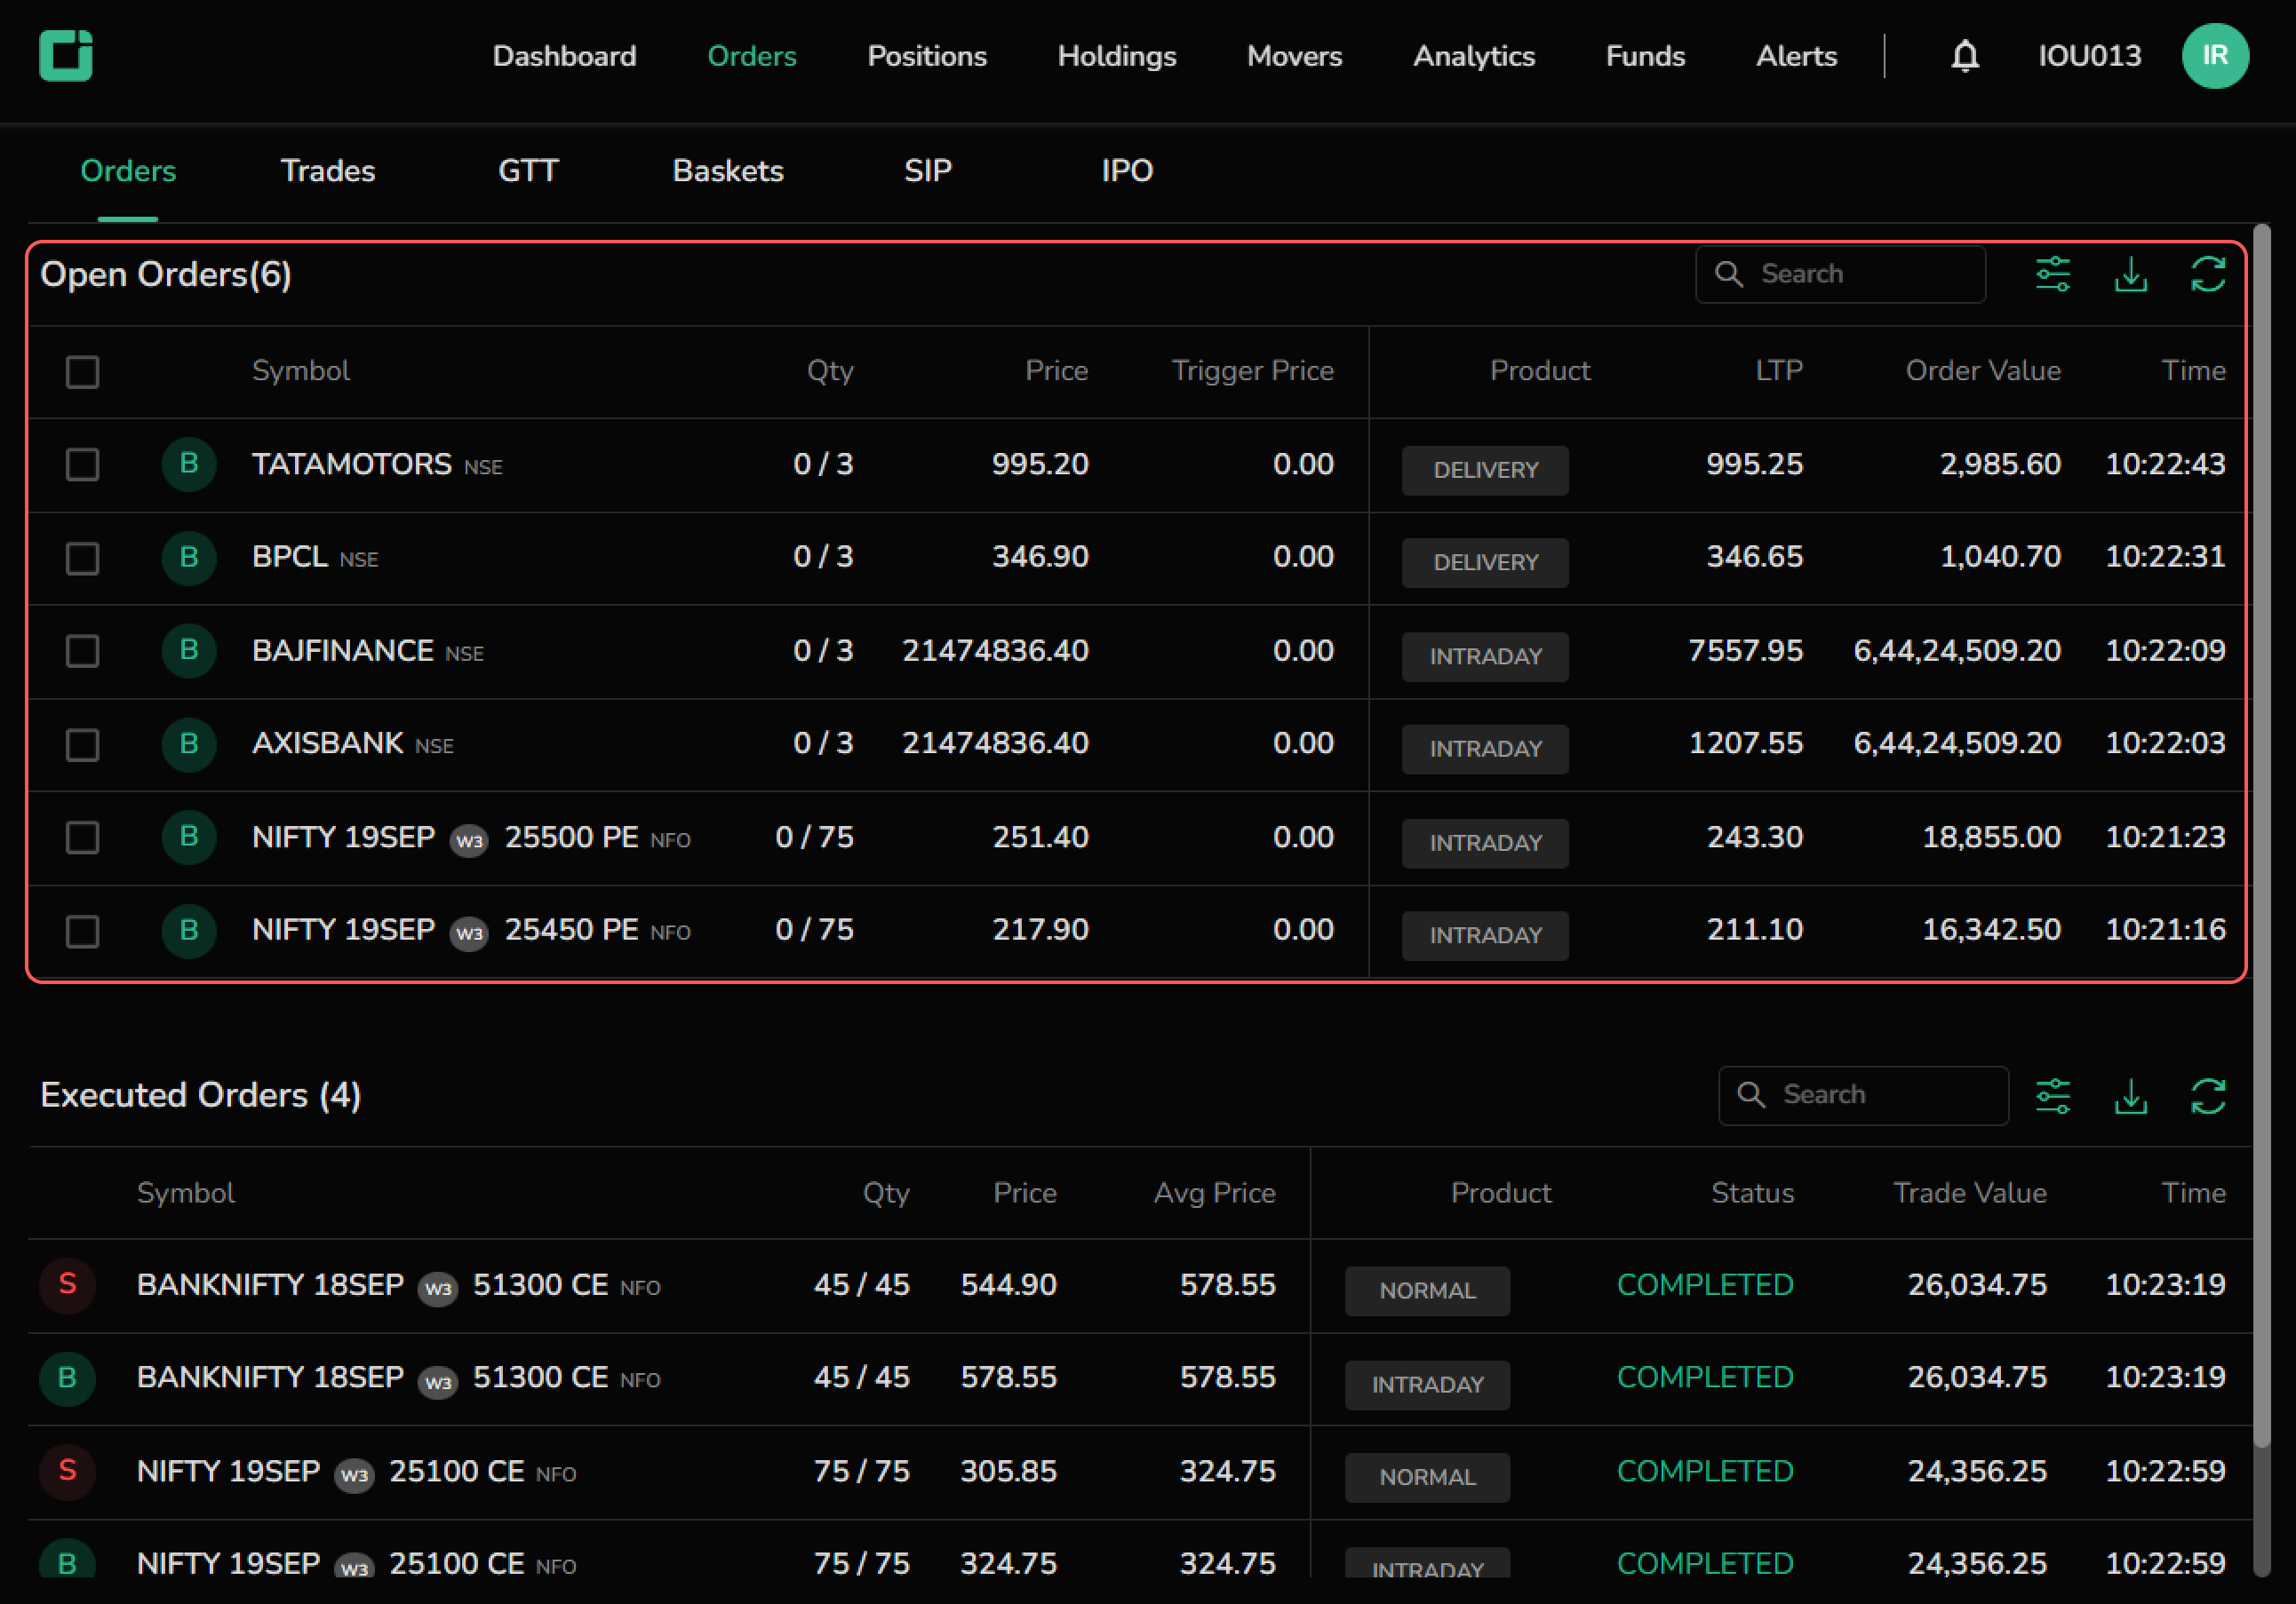Viewport: 2296px width, 1604px height.
Task: Click the W3 weekly tag on NIFTY 25450 PE
Action: coord(469,933)
